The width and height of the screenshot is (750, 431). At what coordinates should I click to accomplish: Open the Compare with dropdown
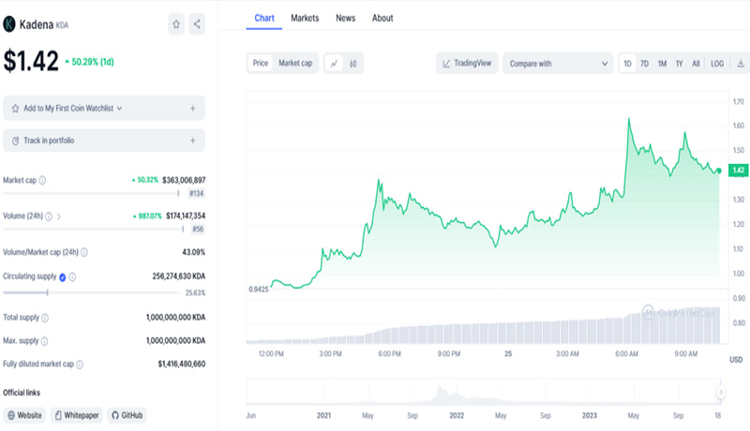click(558, 63)
